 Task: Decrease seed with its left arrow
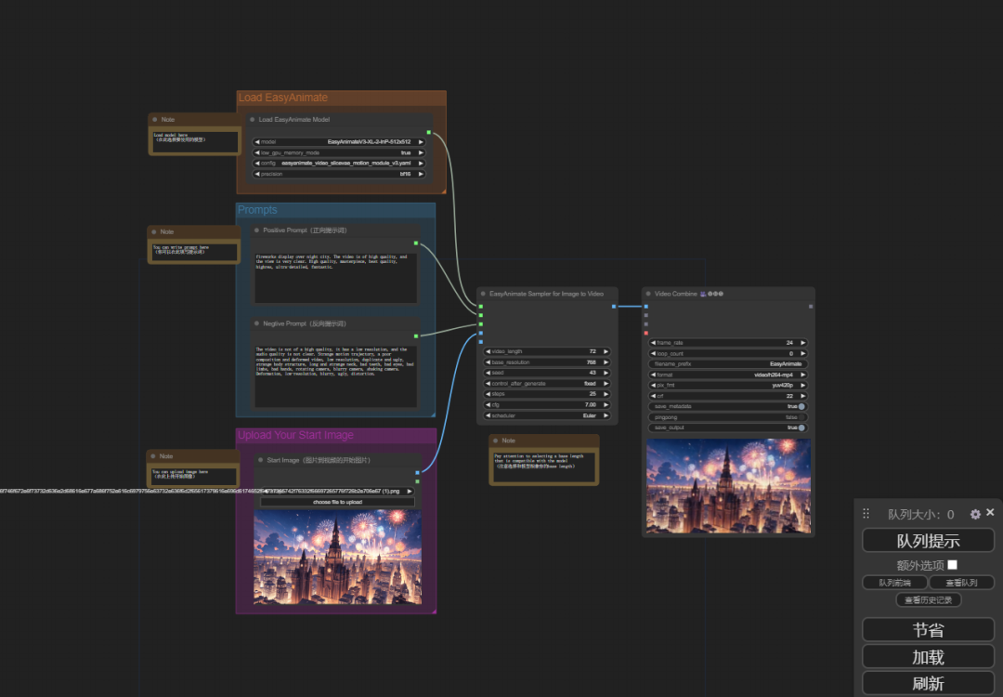tap(488, 373)
